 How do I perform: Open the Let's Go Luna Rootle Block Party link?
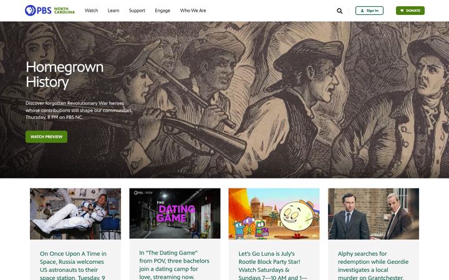273,266
